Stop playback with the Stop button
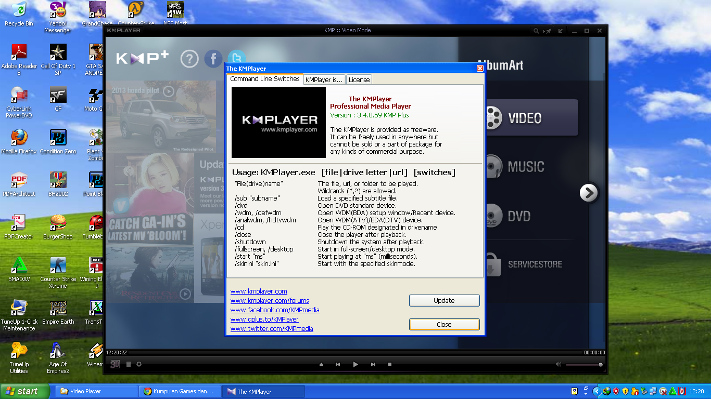This screenshot has height=399, width=711. pos(390,365)
